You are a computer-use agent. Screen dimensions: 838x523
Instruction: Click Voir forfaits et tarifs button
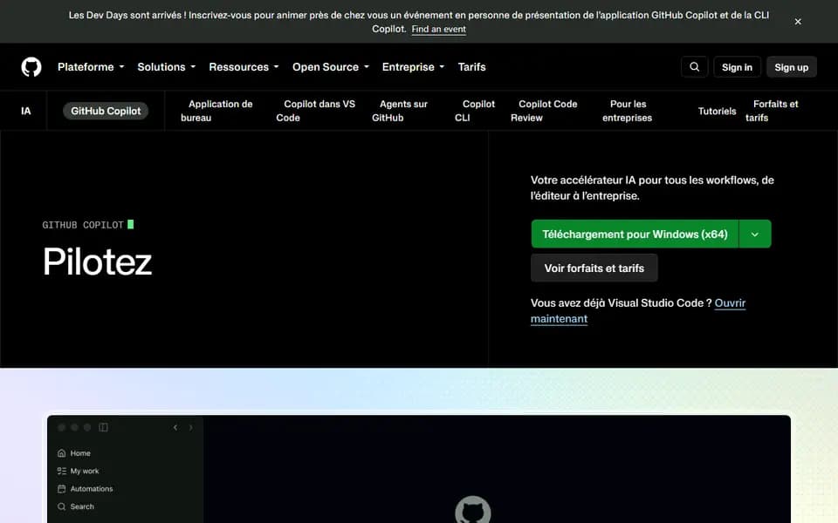[594, 268]
